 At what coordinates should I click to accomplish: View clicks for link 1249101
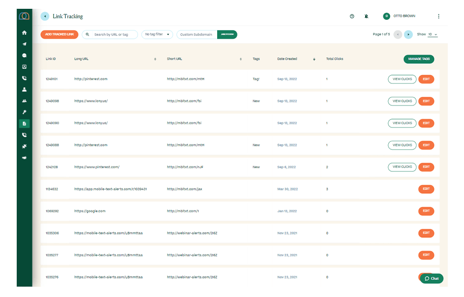[402, 79]
